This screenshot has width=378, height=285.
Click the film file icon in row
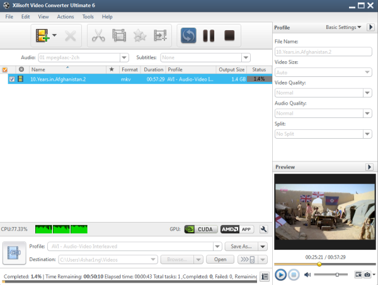click(x=21, y=79)
